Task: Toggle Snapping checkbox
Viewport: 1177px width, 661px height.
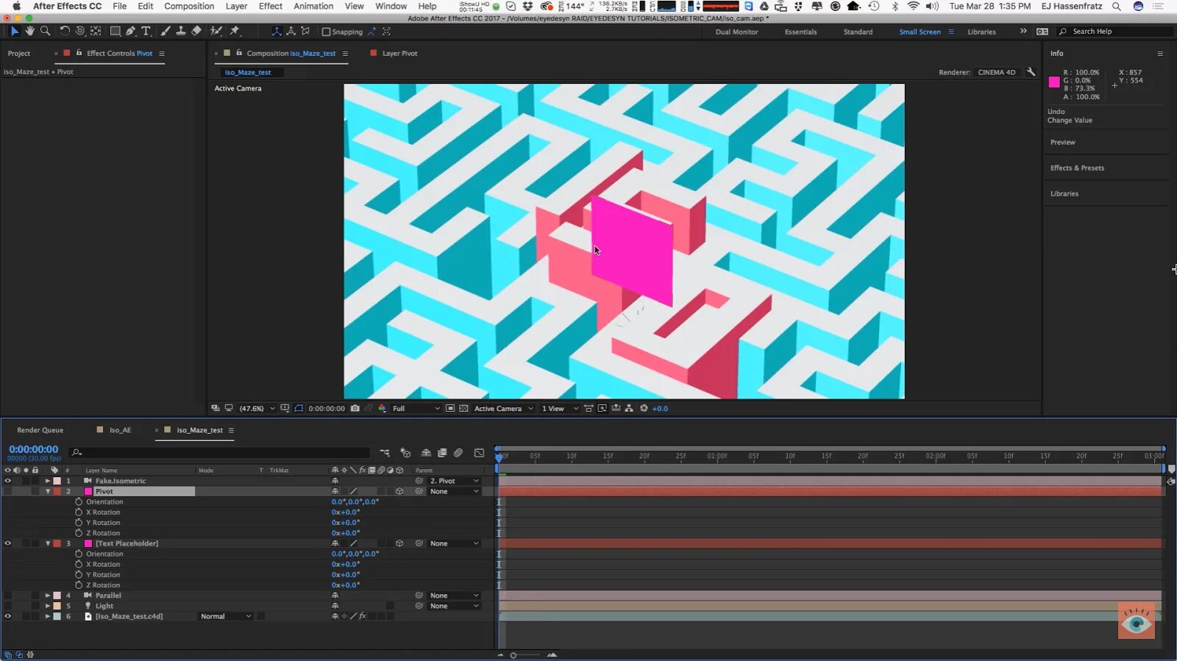Action: 326,32
